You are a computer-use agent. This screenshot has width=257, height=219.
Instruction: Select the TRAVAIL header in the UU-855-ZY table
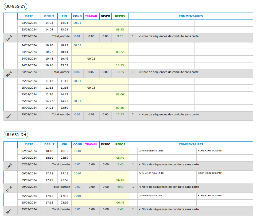91,16
